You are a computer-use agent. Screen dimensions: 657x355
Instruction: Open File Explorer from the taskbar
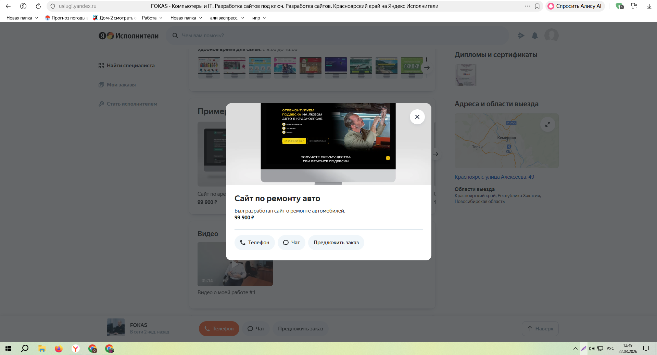click(42, 349)
